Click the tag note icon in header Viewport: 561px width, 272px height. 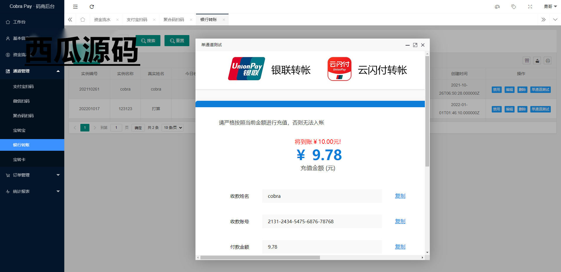[x=514, y=7]
